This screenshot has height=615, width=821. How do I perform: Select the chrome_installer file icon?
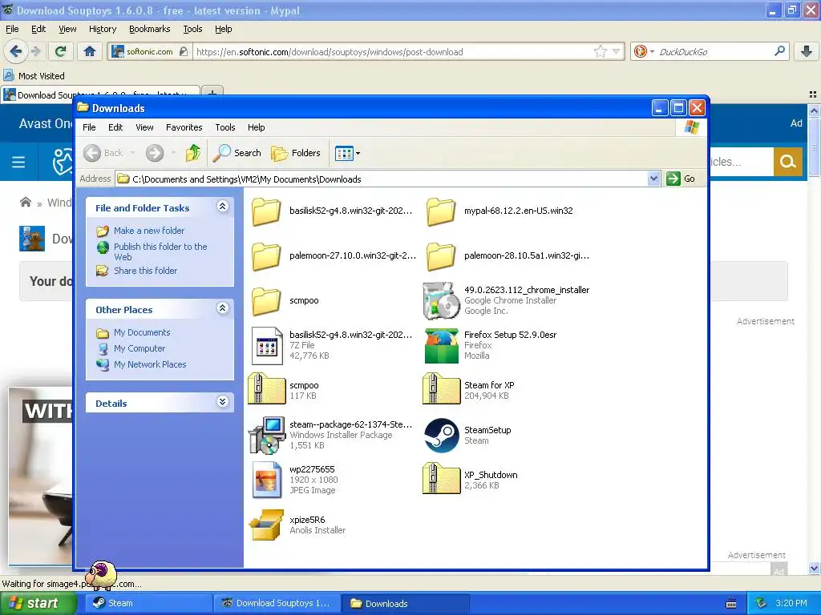click(441, 301)
